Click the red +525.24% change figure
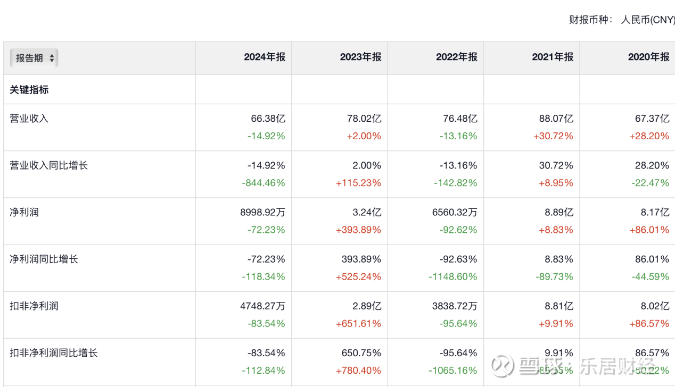The image size is (675, 387). coord(358,276)
